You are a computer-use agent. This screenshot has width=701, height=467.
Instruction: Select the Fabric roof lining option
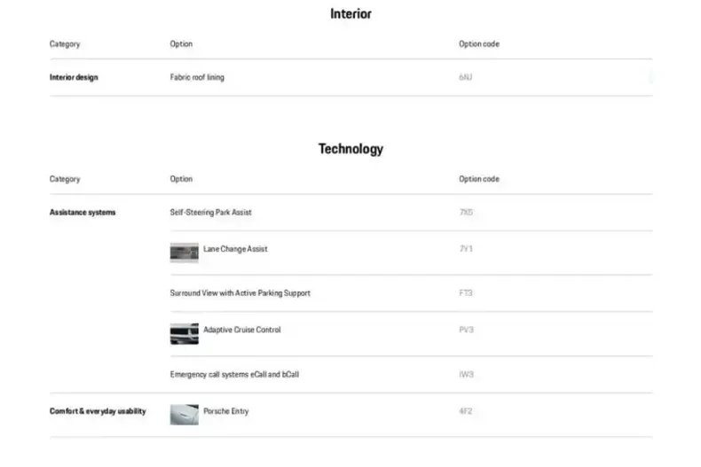tap(197, 78)
